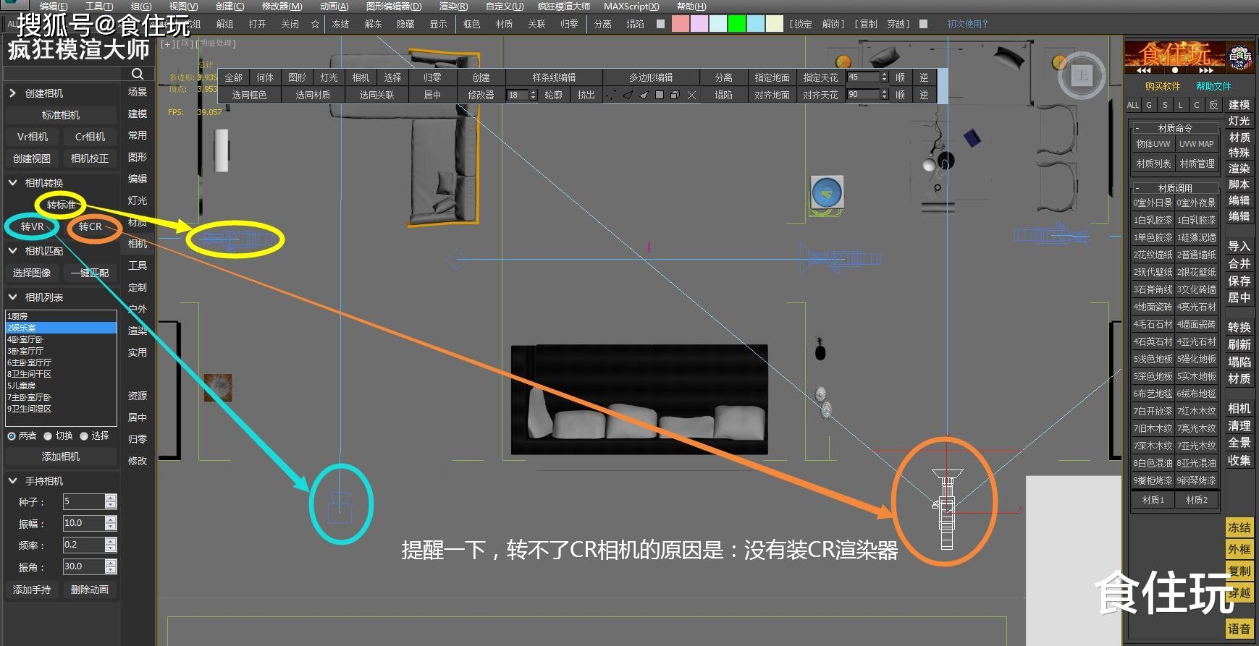Click the 转VR camera conversion button
1259x646 pixels.
(32, 226)
